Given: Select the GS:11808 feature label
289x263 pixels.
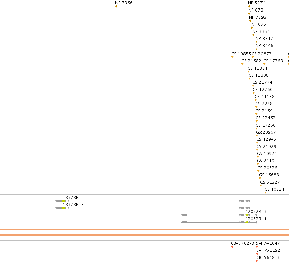Looking at the screenshot, I should pyautogui.click(x=258, y=75).
